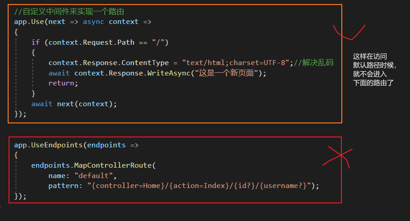Image resolution: width=410 pixels, height=221 pixels.
Task: Click the green 解决乱码 comment
Action: point(313,63)
